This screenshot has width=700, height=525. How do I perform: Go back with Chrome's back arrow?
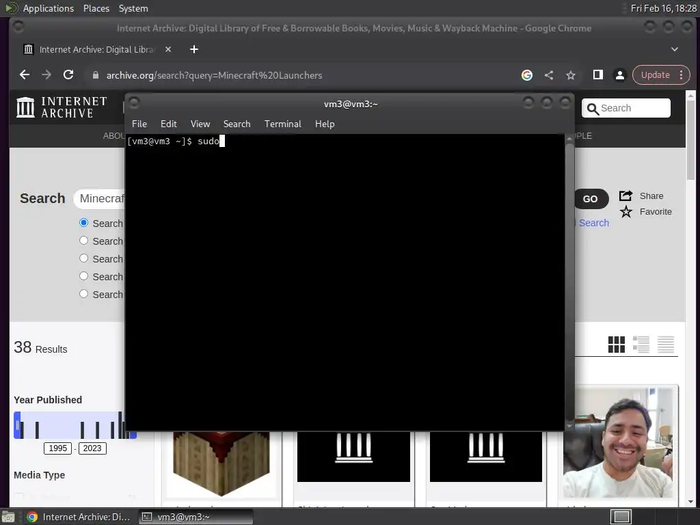[x=25, y=75]
